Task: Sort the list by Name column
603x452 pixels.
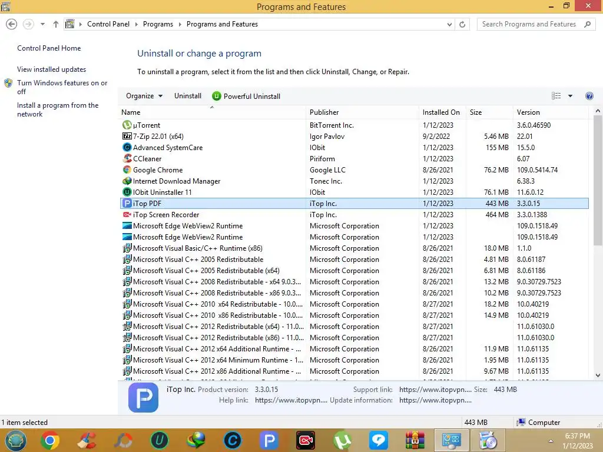Action: [x=212, y=112]
